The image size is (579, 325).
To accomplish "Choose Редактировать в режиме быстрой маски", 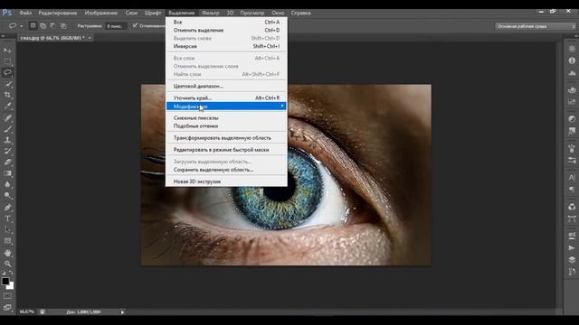I will click(x=226, y=150).
